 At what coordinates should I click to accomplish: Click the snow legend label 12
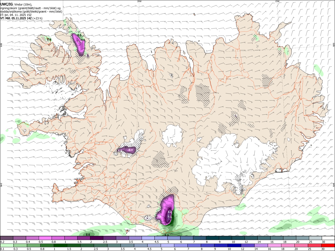point(246,242)
